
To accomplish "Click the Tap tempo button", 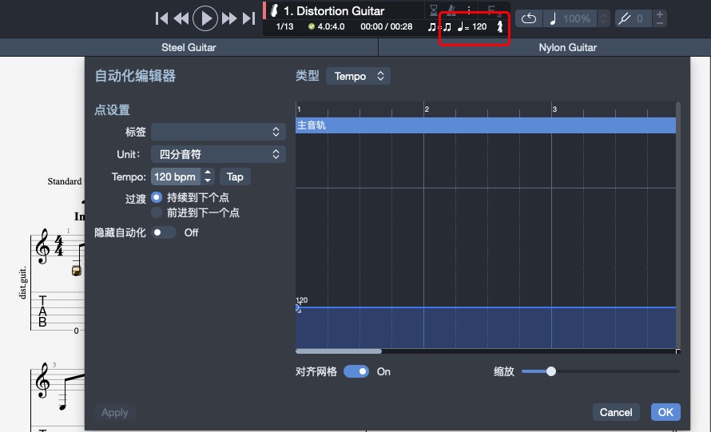I will click(x=235, y=176).
